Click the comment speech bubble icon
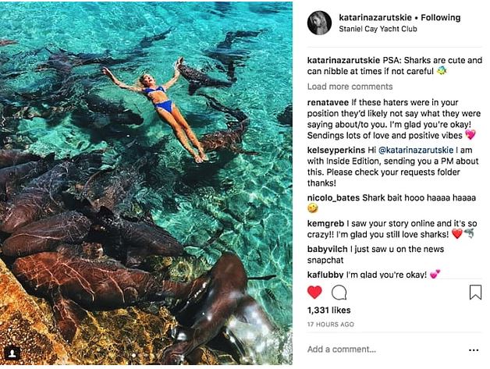Image resolution: width=490 pixels, height=369 pixels. [339, 293]
